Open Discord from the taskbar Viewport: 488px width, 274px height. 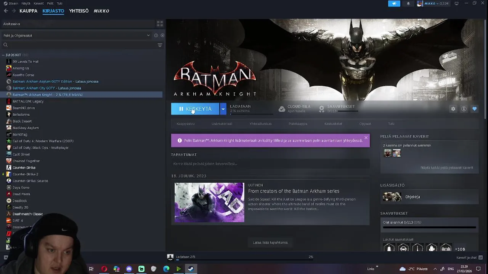pyautogui.click(x=129, y=269)
